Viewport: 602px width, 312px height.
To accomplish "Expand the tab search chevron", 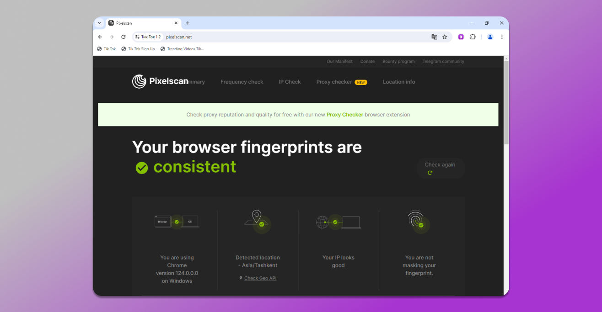I will point(99,23).
